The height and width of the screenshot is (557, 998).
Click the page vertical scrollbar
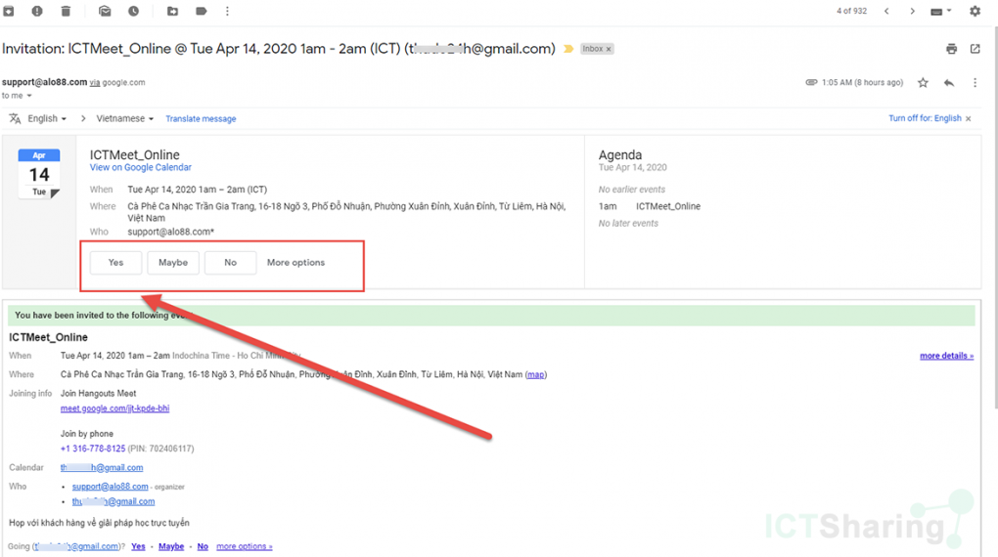[995, 216]
